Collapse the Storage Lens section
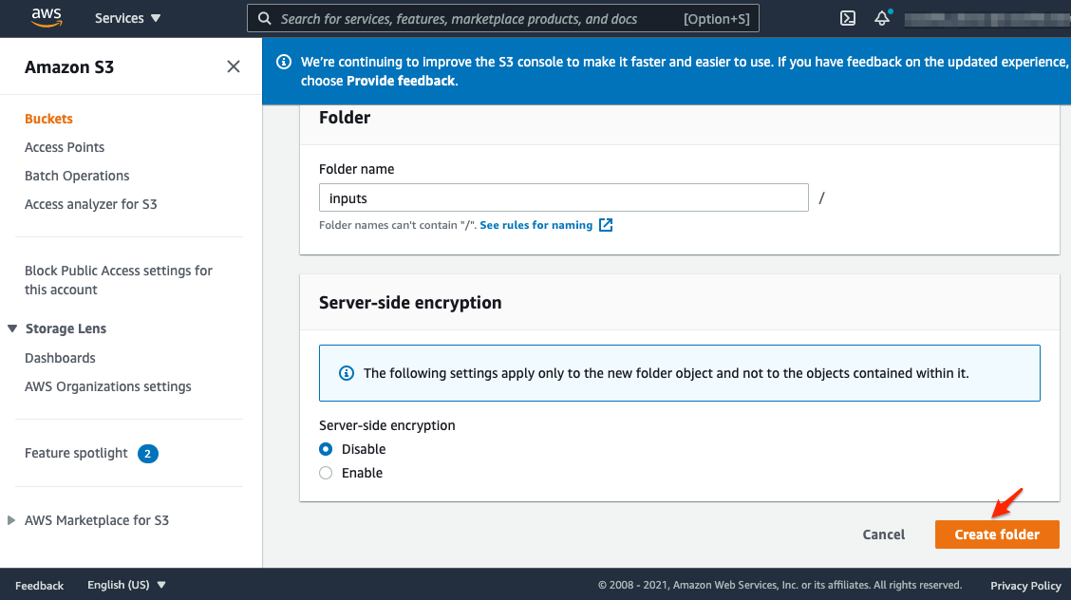Screen dimensions: 1071x600 click(12, 328)
